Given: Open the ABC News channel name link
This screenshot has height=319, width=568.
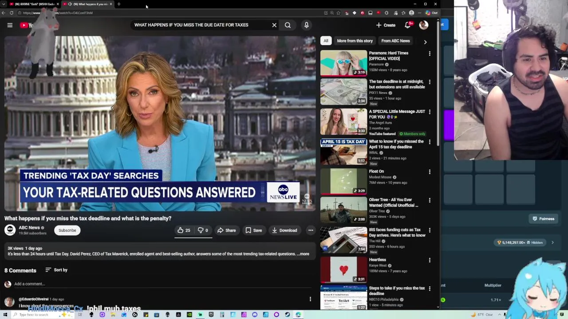Looking at the screenshot, I should [x=29, y=228].
